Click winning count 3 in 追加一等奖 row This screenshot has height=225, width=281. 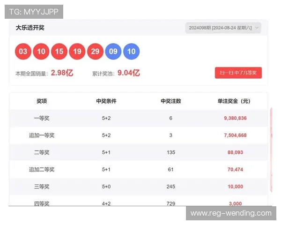click(171, 135)
